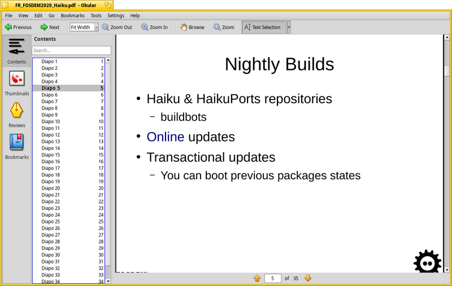Jump to Diapo 22 in contents
Screen dimensions: 452x286
(x=68, y=202)
